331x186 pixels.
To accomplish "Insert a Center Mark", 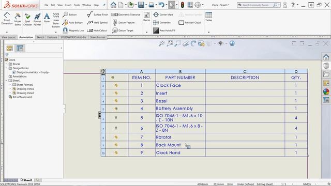I will (x=163, y=14).
